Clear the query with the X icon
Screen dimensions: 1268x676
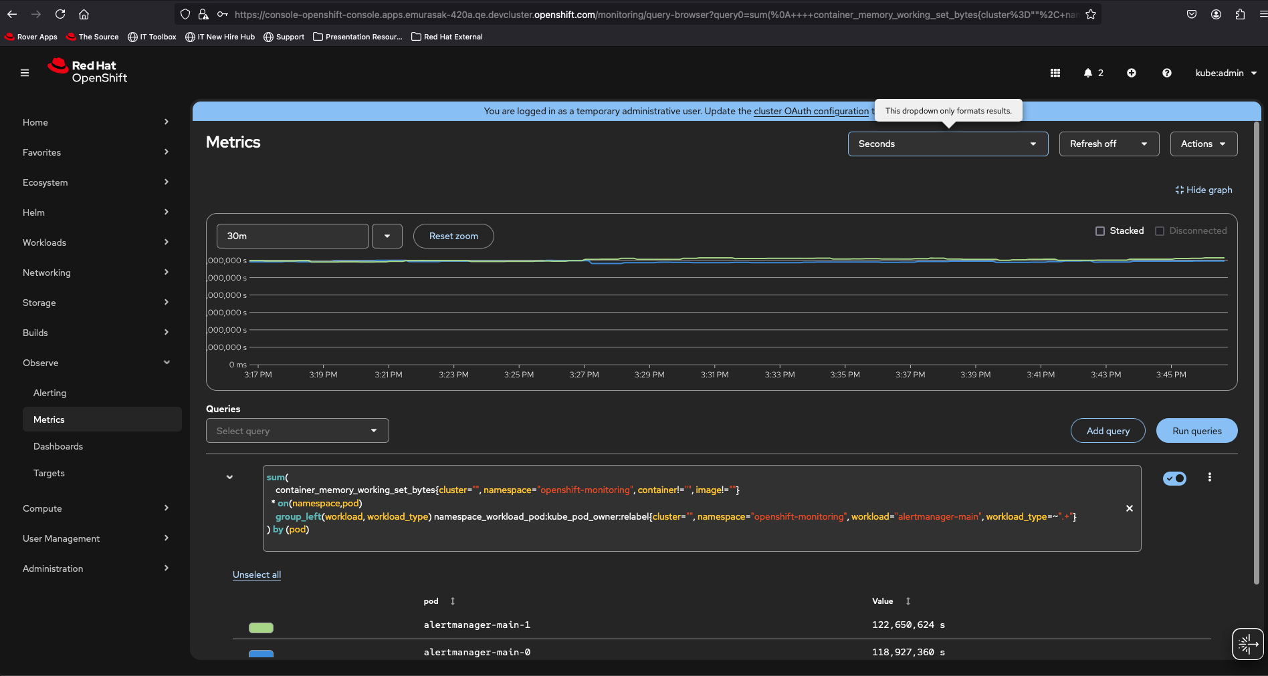pos(1129,508)
